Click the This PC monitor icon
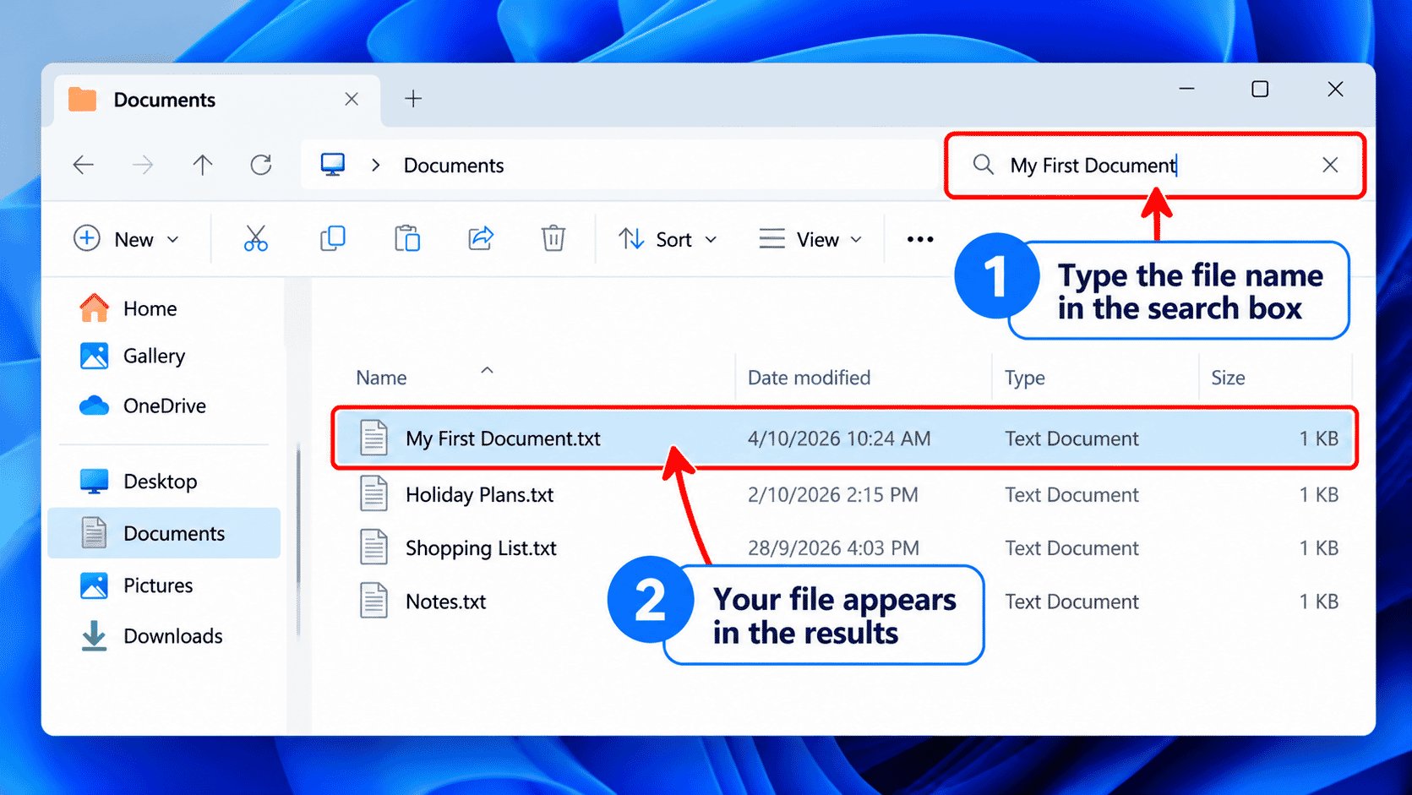Viewport: 1412px width, 795px height. pos(333,165)
